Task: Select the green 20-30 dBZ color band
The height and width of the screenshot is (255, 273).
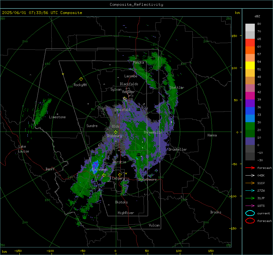Action: (250, 126)
